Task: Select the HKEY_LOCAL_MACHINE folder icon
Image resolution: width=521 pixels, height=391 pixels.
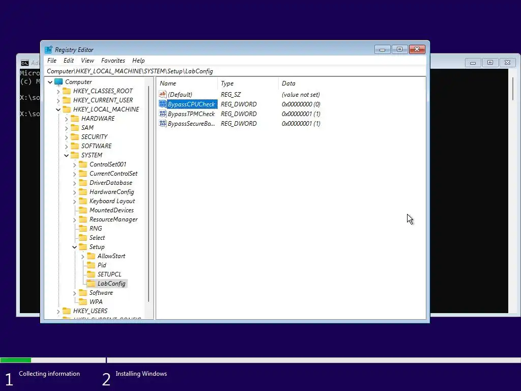Action: click(67, 109)
